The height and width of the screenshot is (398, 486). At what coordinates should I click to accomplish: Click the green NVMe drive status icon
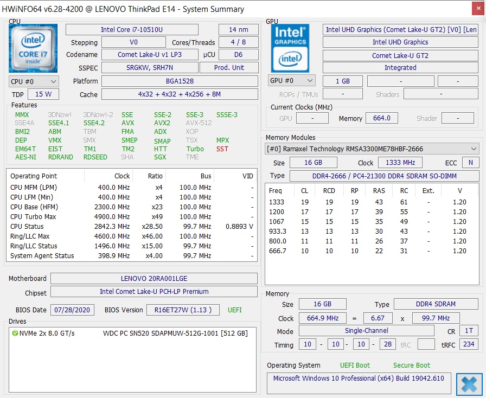click(x=15, y=333)
